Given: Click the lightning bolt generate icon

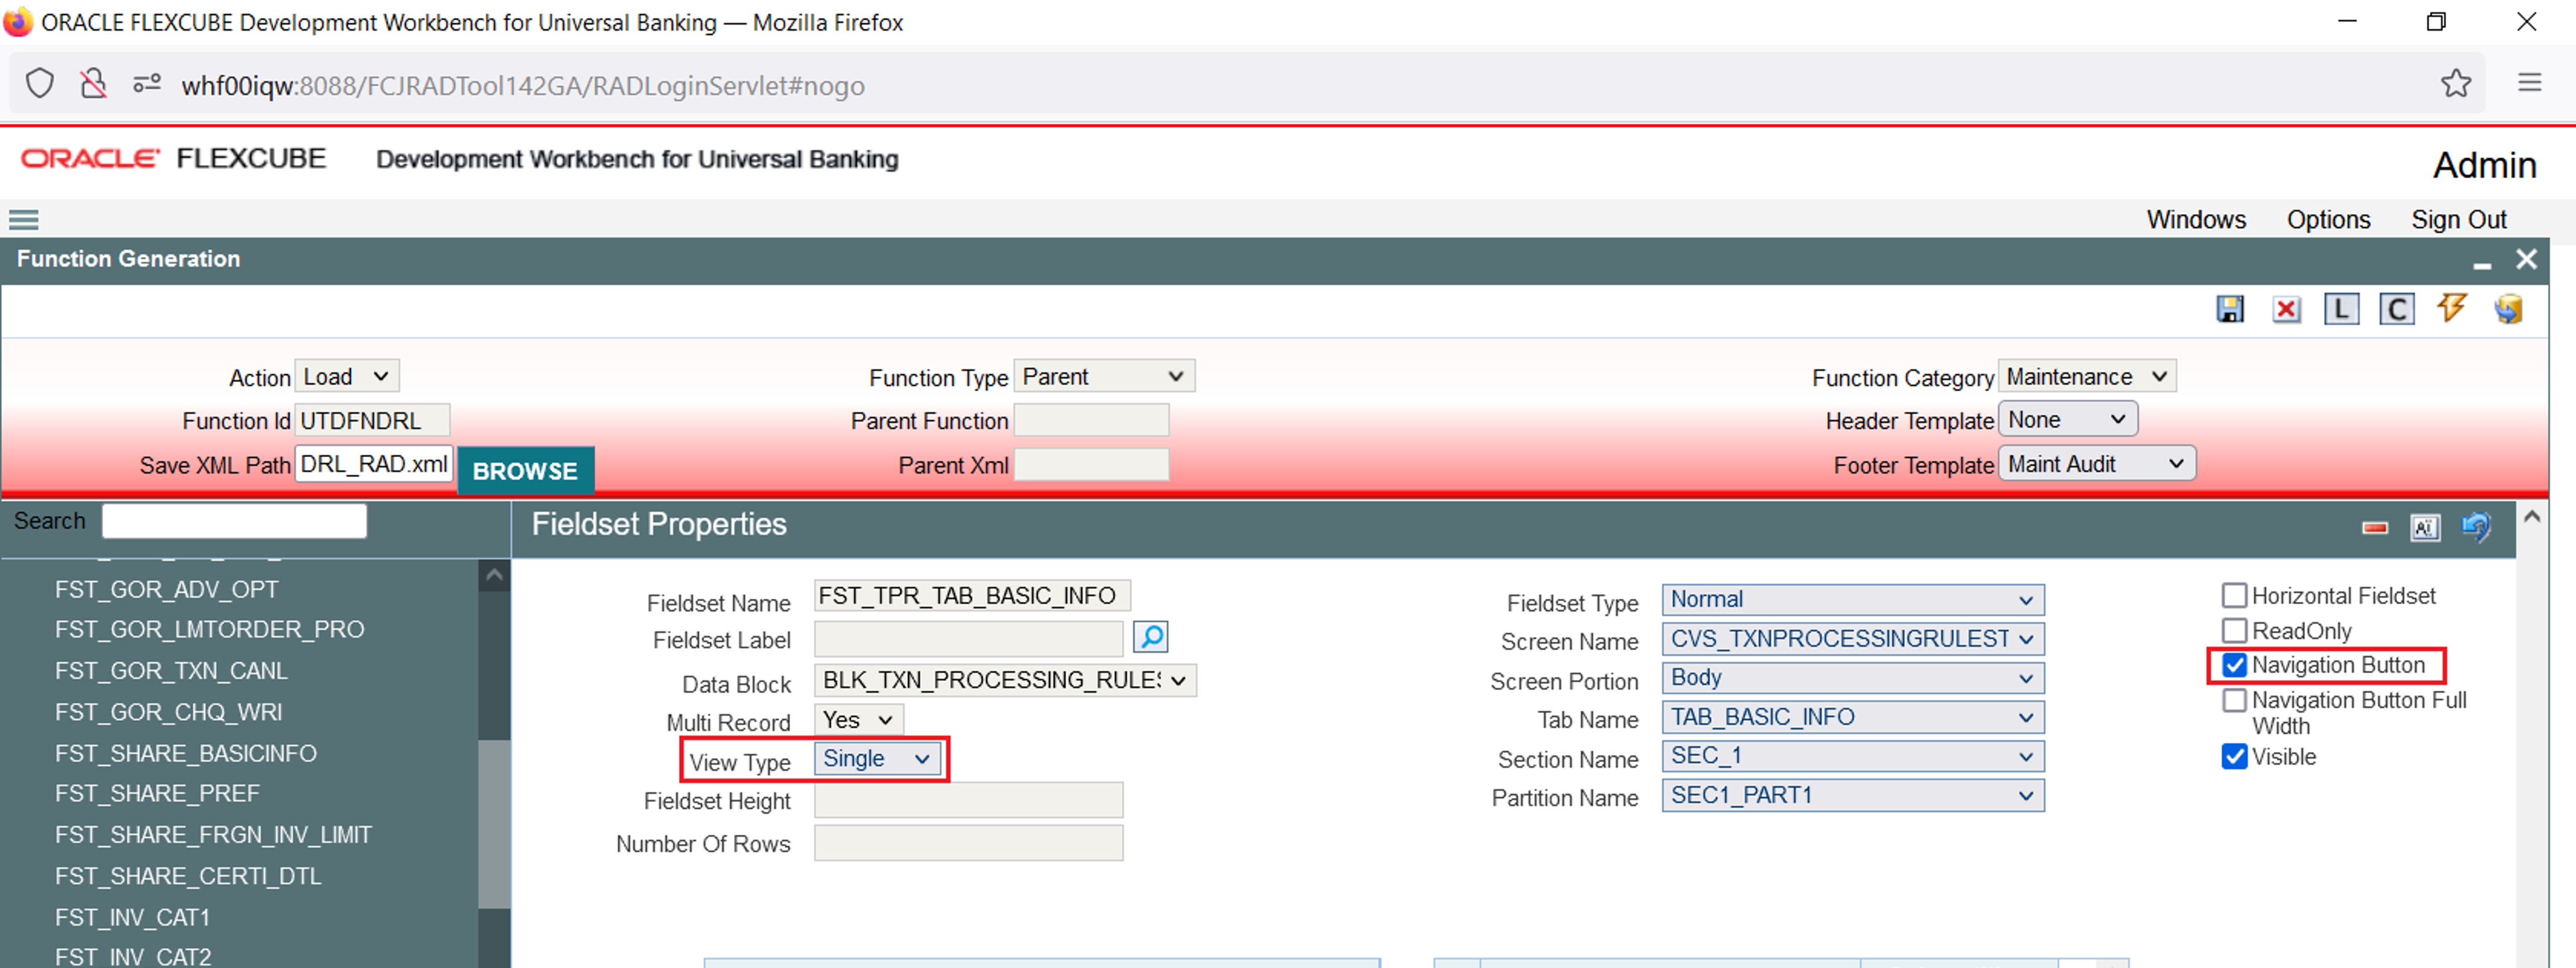Looking at the screenshot, I should (2451, 308).
